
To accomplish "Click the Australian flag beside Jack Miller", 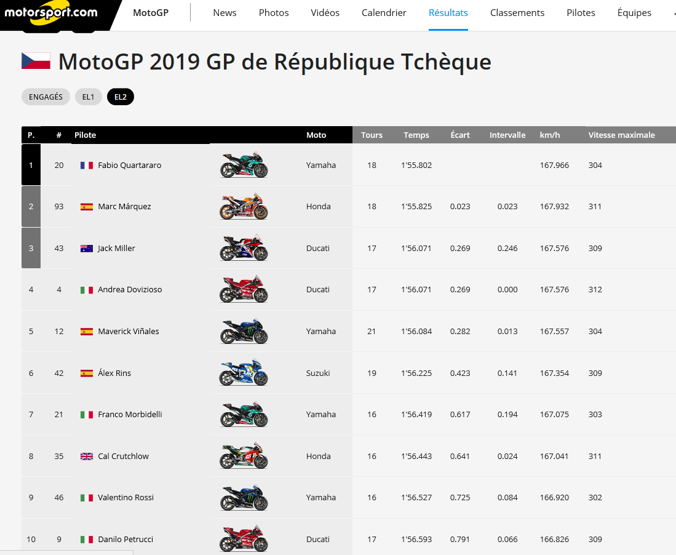I will coord(87,249).
